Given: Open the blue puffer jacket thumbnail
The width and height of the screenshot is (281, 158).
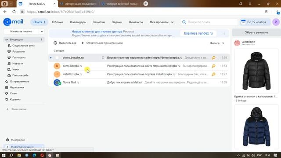Looking at the screenshot, I should click(x=256, y=127).
